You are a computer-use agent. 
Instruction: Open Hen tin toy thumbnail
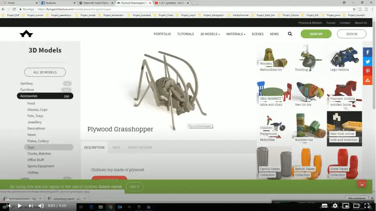pos(309,94)
